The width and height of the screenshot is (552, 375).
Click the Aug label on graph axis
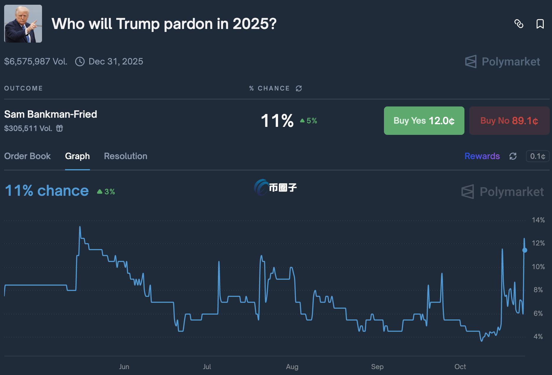coord(292,367)
